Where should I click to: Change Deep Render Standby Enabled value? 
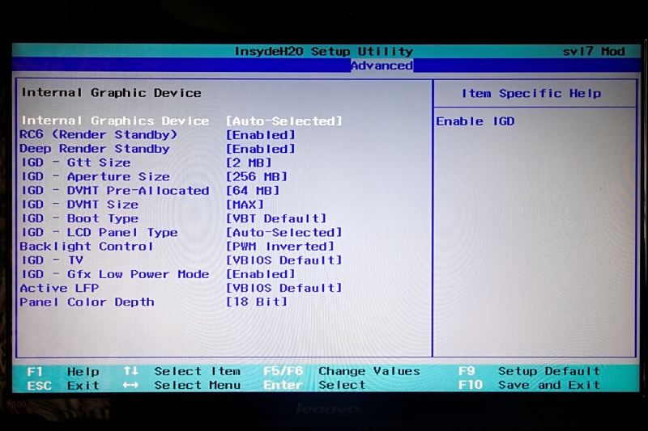click(x=260, y=149)
